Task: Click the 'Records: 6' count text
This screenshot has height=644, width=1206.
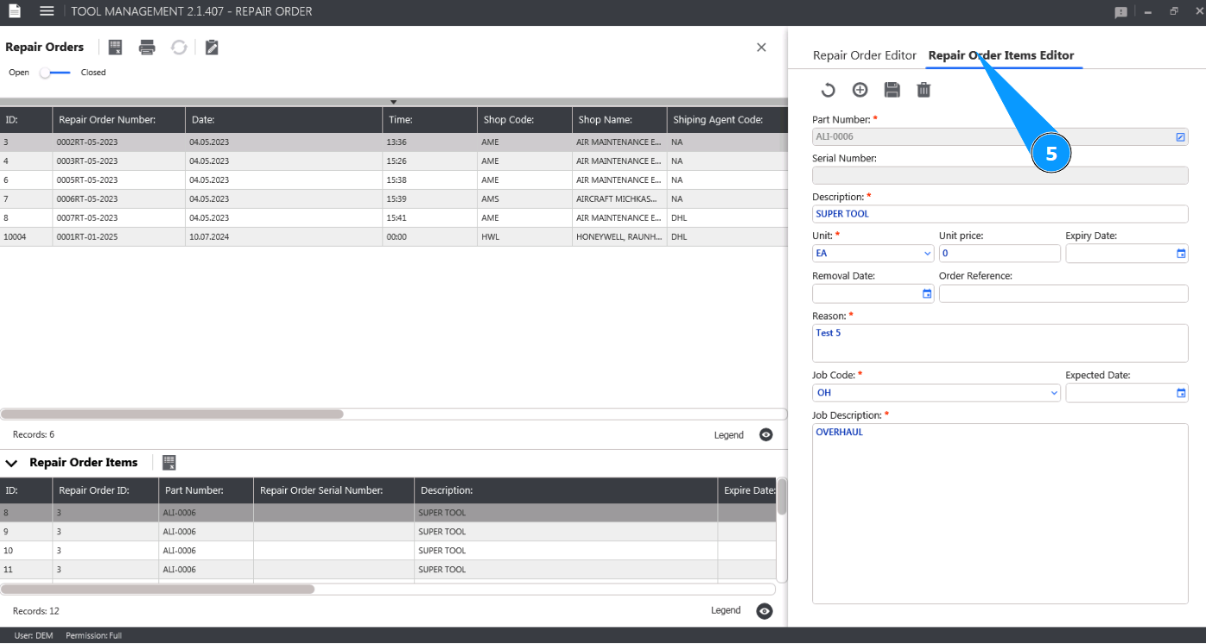Action: 34,434
